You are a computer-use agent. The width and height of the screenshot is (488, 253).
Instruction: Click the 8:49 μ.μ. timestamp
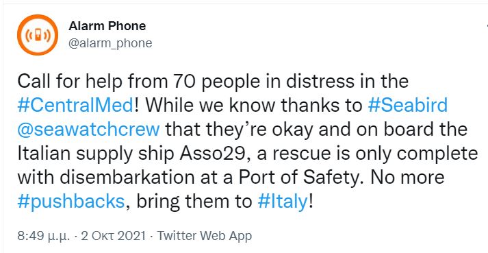(x=44, y=236)
